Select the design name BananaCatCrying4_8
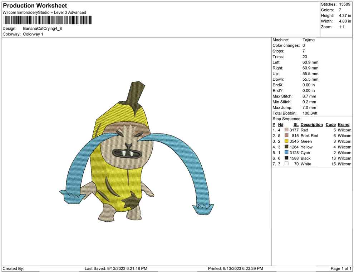This screenshot has width=354, height=272. (x=43, y=29)
